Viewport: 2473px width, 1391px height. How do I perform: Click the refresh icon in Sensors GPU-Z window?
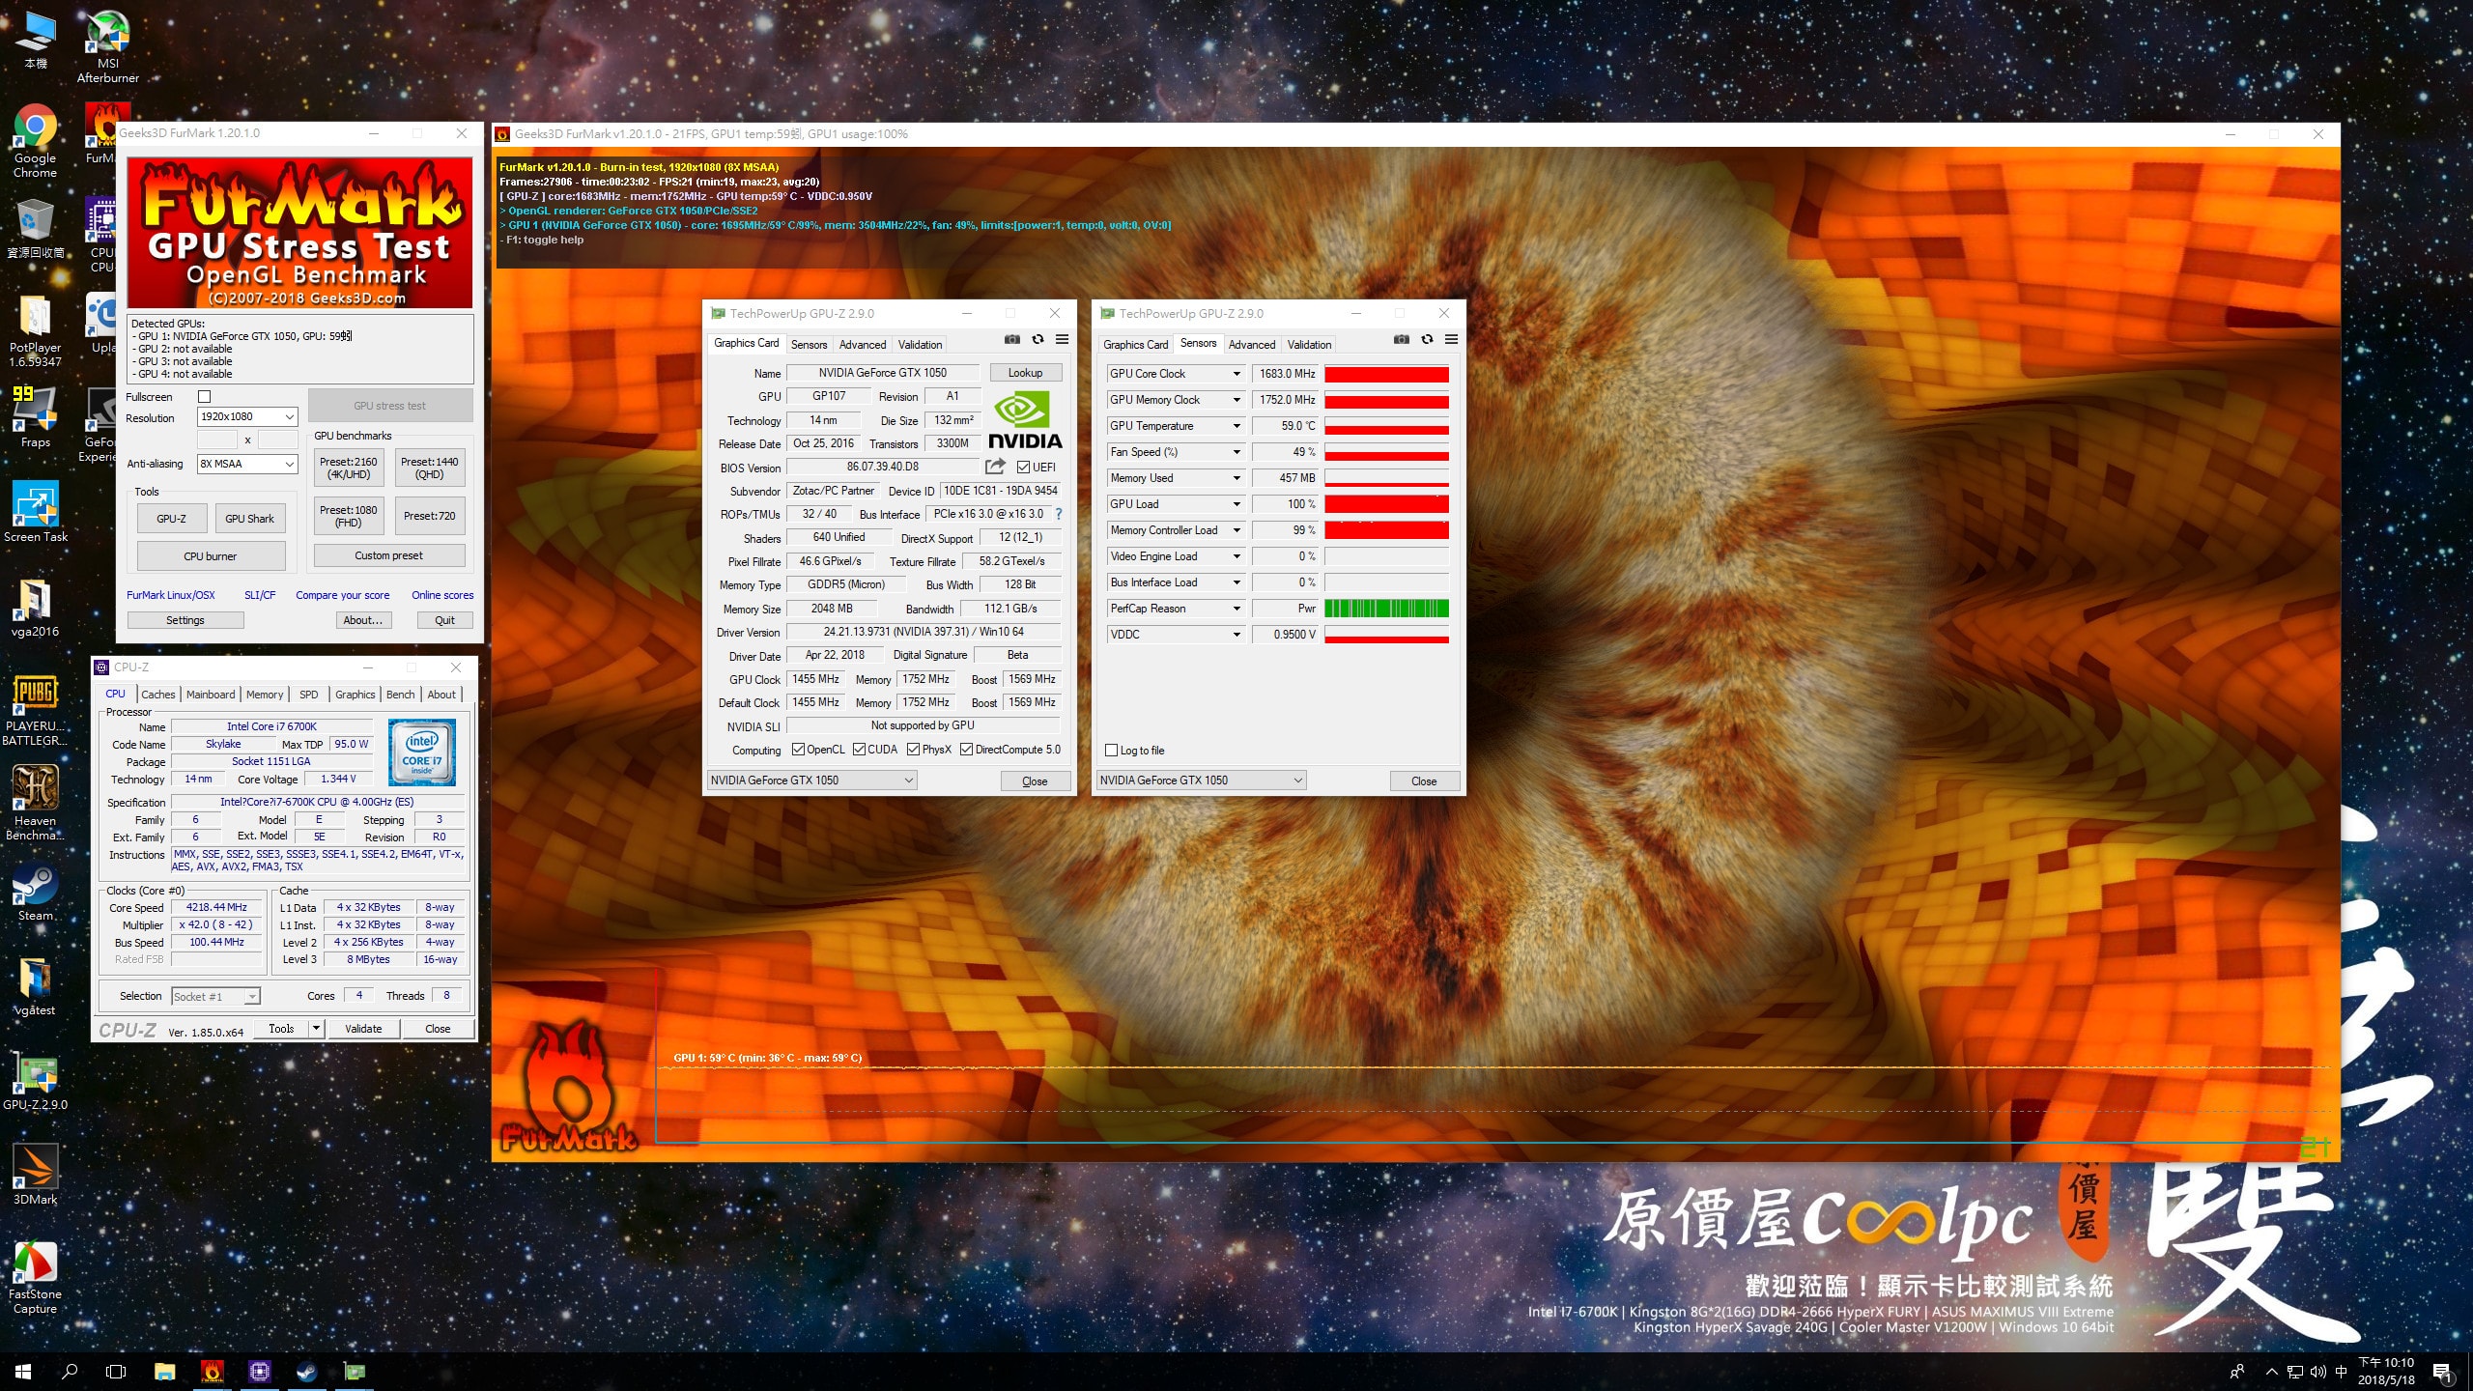point(1427,340)
